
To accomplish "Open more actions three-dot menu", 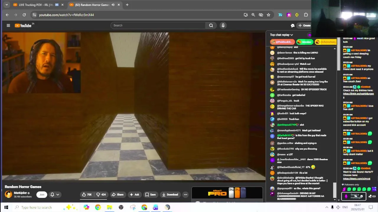I will [185, 194].
